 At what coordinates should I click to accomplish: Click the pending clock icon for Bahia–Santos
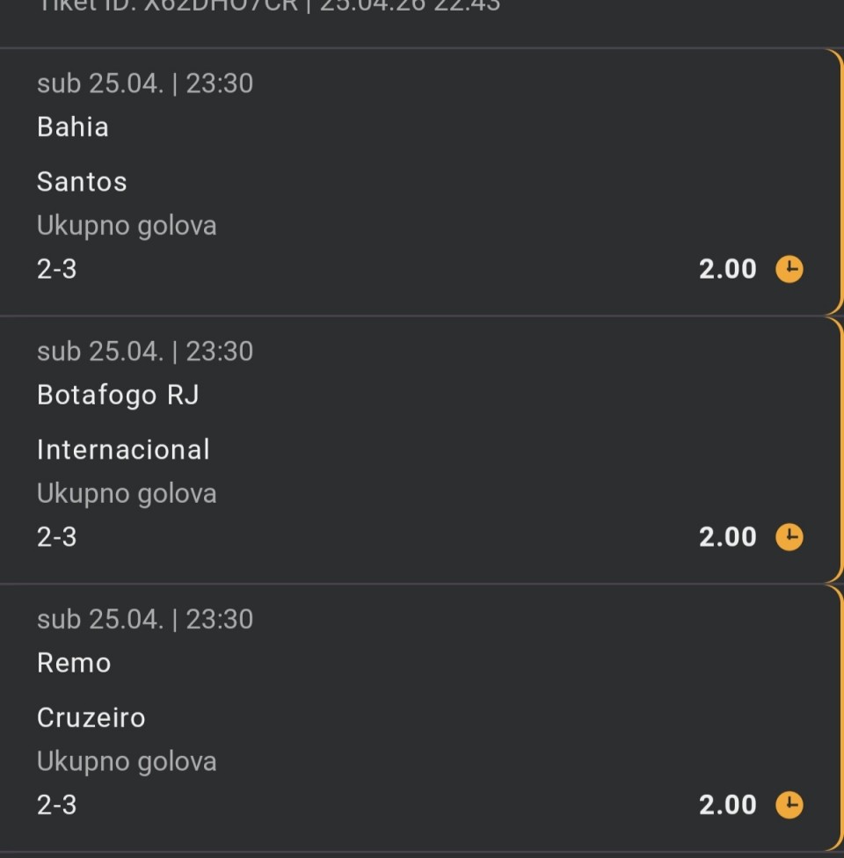coord(789,269)
